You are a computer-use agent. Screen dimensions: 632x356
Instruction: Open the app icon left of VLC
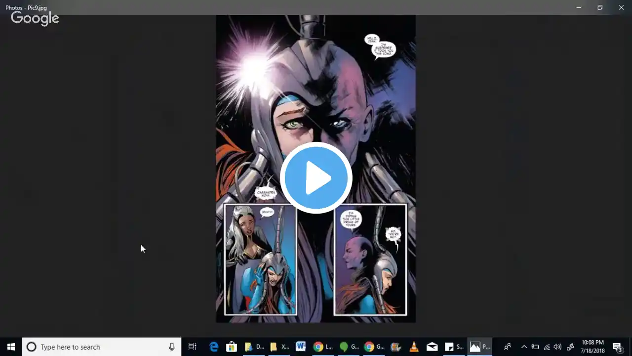coord(395,347)
